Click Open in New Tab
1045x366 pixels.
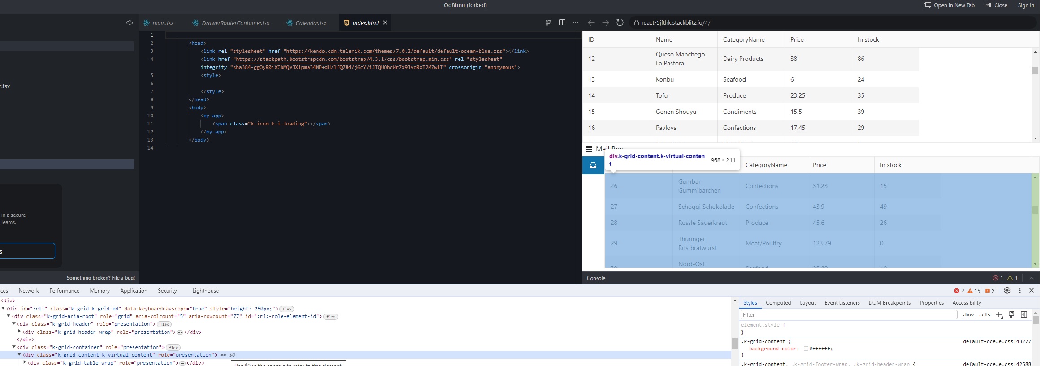[x=949, y=5]
